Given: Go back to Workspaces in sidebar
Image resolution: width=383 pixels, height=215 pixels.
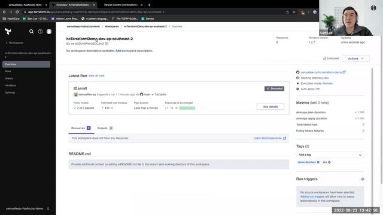Looking at the screenshot, I should [x=14, y=42].
